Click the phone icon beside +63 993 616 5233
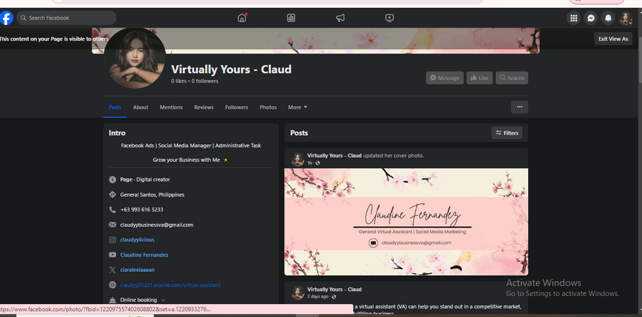The height and width of the screenshot is (317, 642). point(113,210)
